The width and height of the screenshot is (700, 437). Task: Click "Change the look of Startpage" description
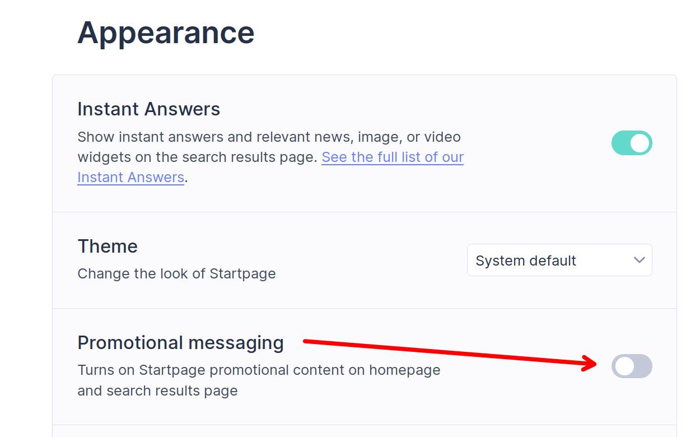176,274
